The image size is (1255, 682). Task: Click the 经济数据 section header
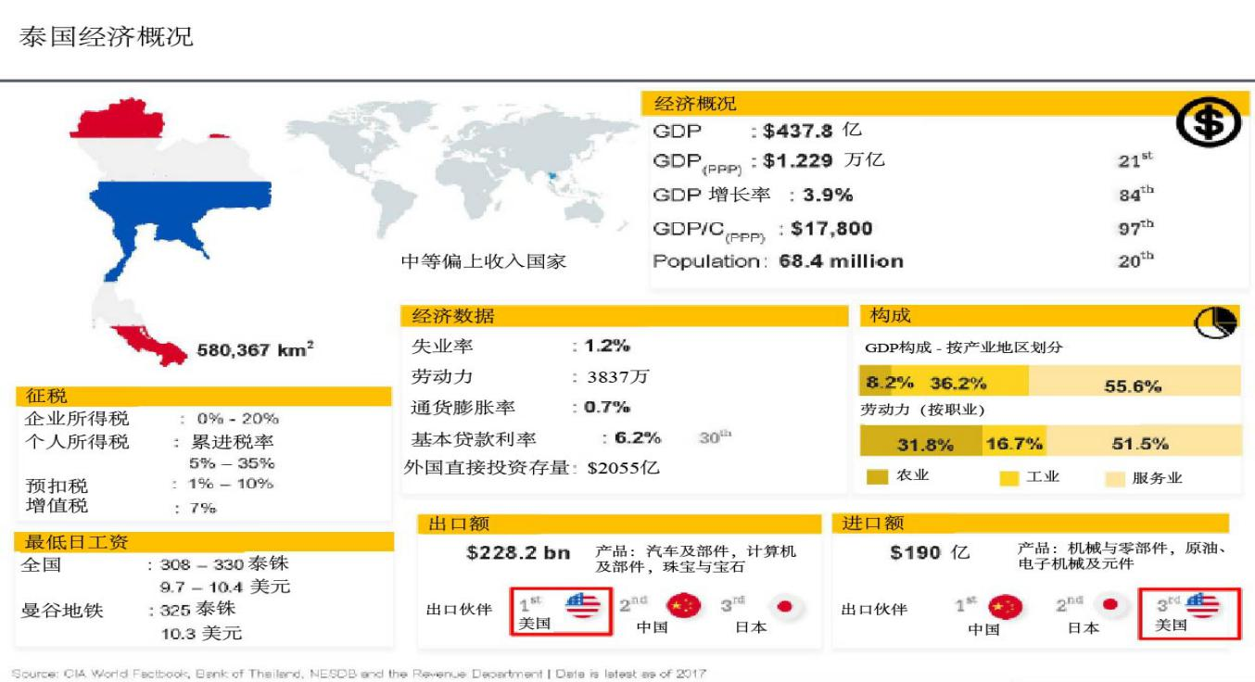click(624, 316)
